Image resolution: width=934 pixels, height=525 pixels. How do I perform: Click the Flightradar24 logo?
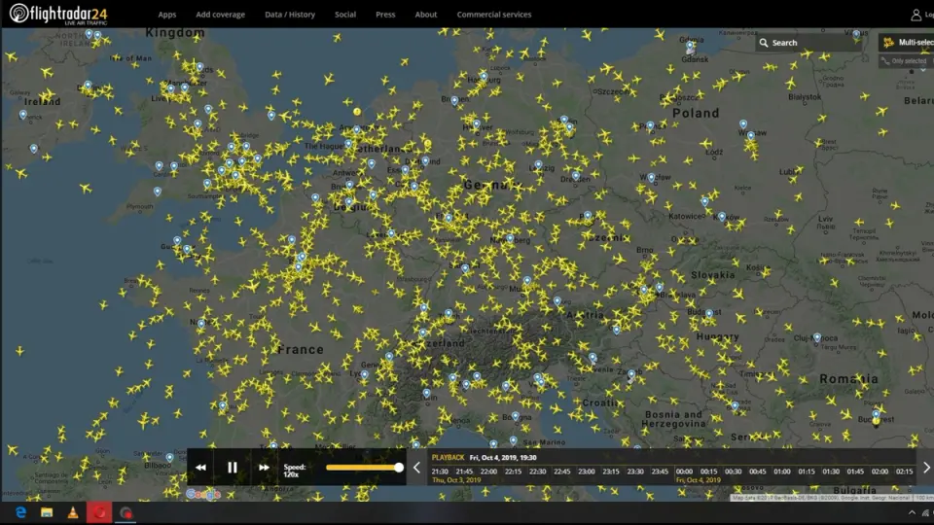click(58, 14)
